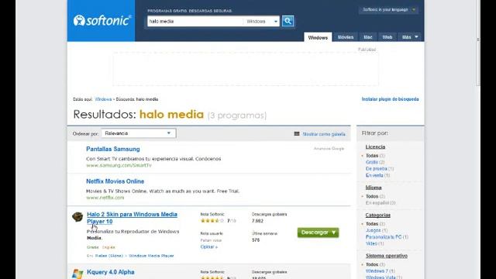Open Netflix Movies Online ad link
Image resolution: width=496 pixels, height=279 pixels.
pyautogui.click(x=115, y=181)
